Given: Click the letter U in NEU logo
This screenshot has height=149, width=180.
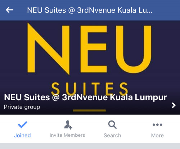Looking at the screenshot, I should [x=133, y=49].
